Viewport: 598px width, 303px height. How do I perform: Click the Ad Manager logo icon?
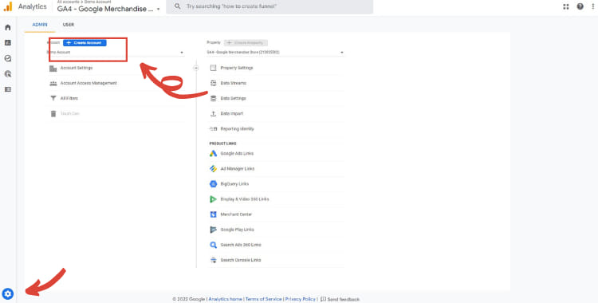213,169
